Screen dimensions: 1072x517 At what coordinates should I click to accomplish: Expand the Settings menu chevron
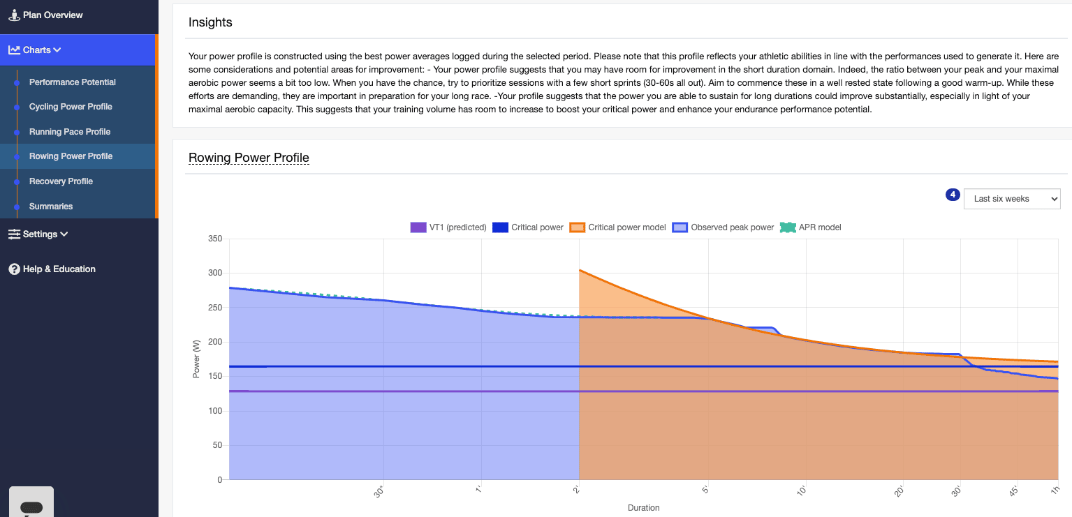click(64, 234)
